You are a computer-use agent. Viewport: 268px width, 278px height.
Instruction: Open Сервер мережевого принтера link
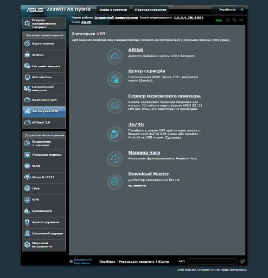tap(165, 96)
